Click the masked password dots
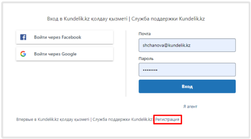Viewport: 251px width, 139px height. click(x=150, y=70)
